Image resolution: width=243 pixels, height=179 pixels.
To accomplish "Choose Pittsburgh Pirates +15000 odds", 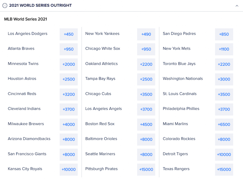I will click(x=146, y=170).
